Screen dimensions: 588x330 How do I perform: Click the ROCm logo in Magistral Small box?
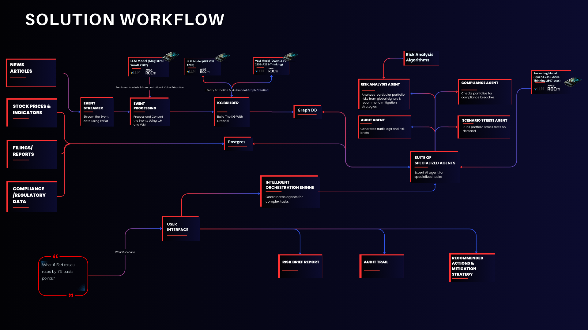click(x=151, y=72)
